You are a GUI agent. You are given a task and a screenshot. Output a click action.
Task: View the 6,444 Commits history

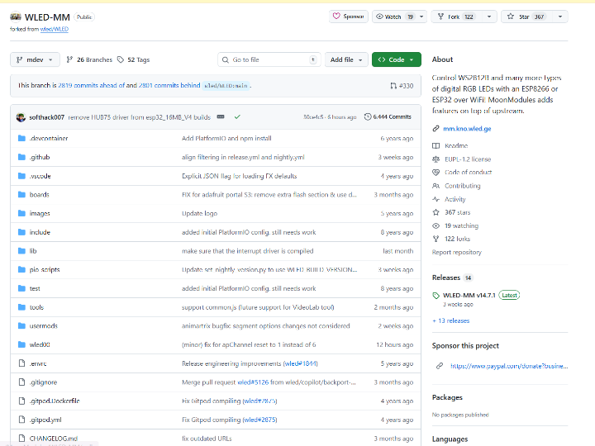tap(388, 117)
